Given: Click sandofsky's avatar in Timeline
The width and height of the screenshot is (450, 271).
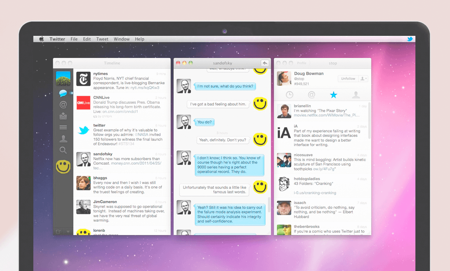Looking at the screenshot, I should (x=83, y=159).
